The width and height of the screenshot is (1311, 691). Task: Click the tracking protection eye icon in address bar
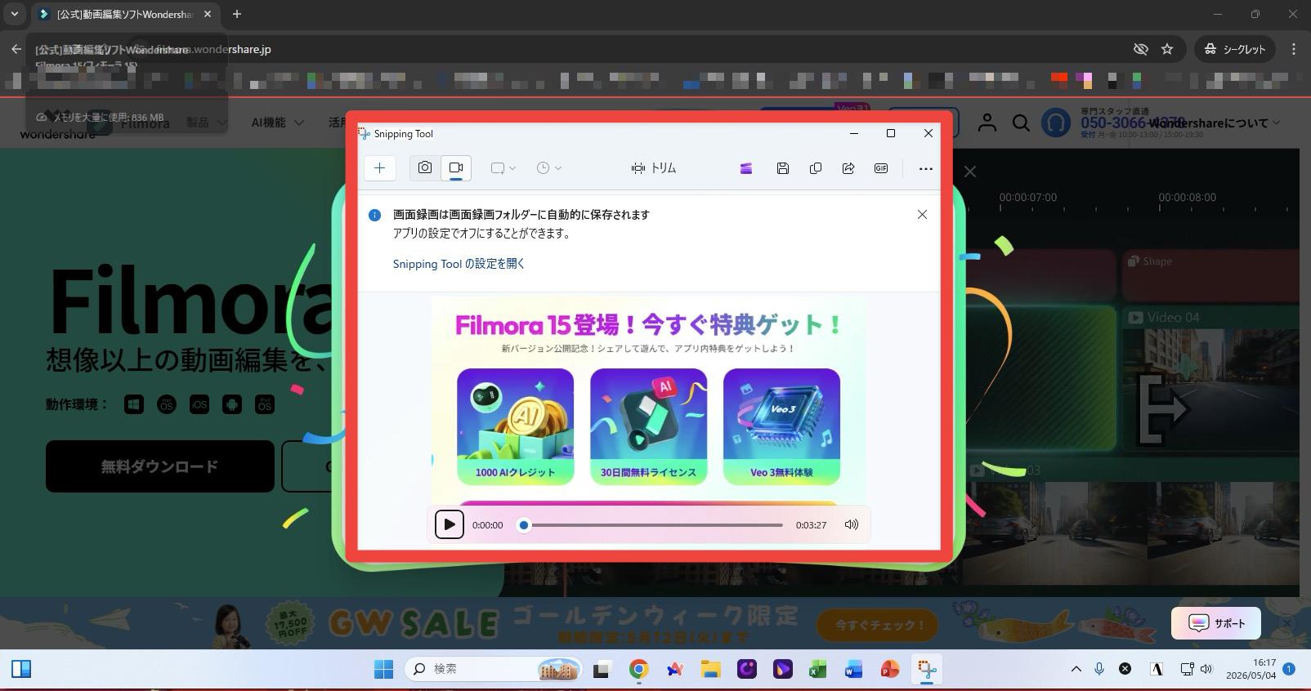[x=1140, y=49]
